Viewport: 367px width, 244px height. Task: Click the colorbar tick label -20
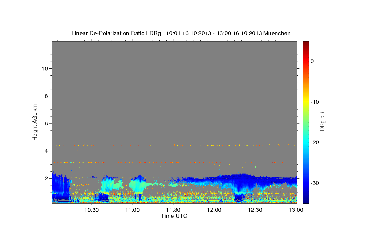pos(315,142)
